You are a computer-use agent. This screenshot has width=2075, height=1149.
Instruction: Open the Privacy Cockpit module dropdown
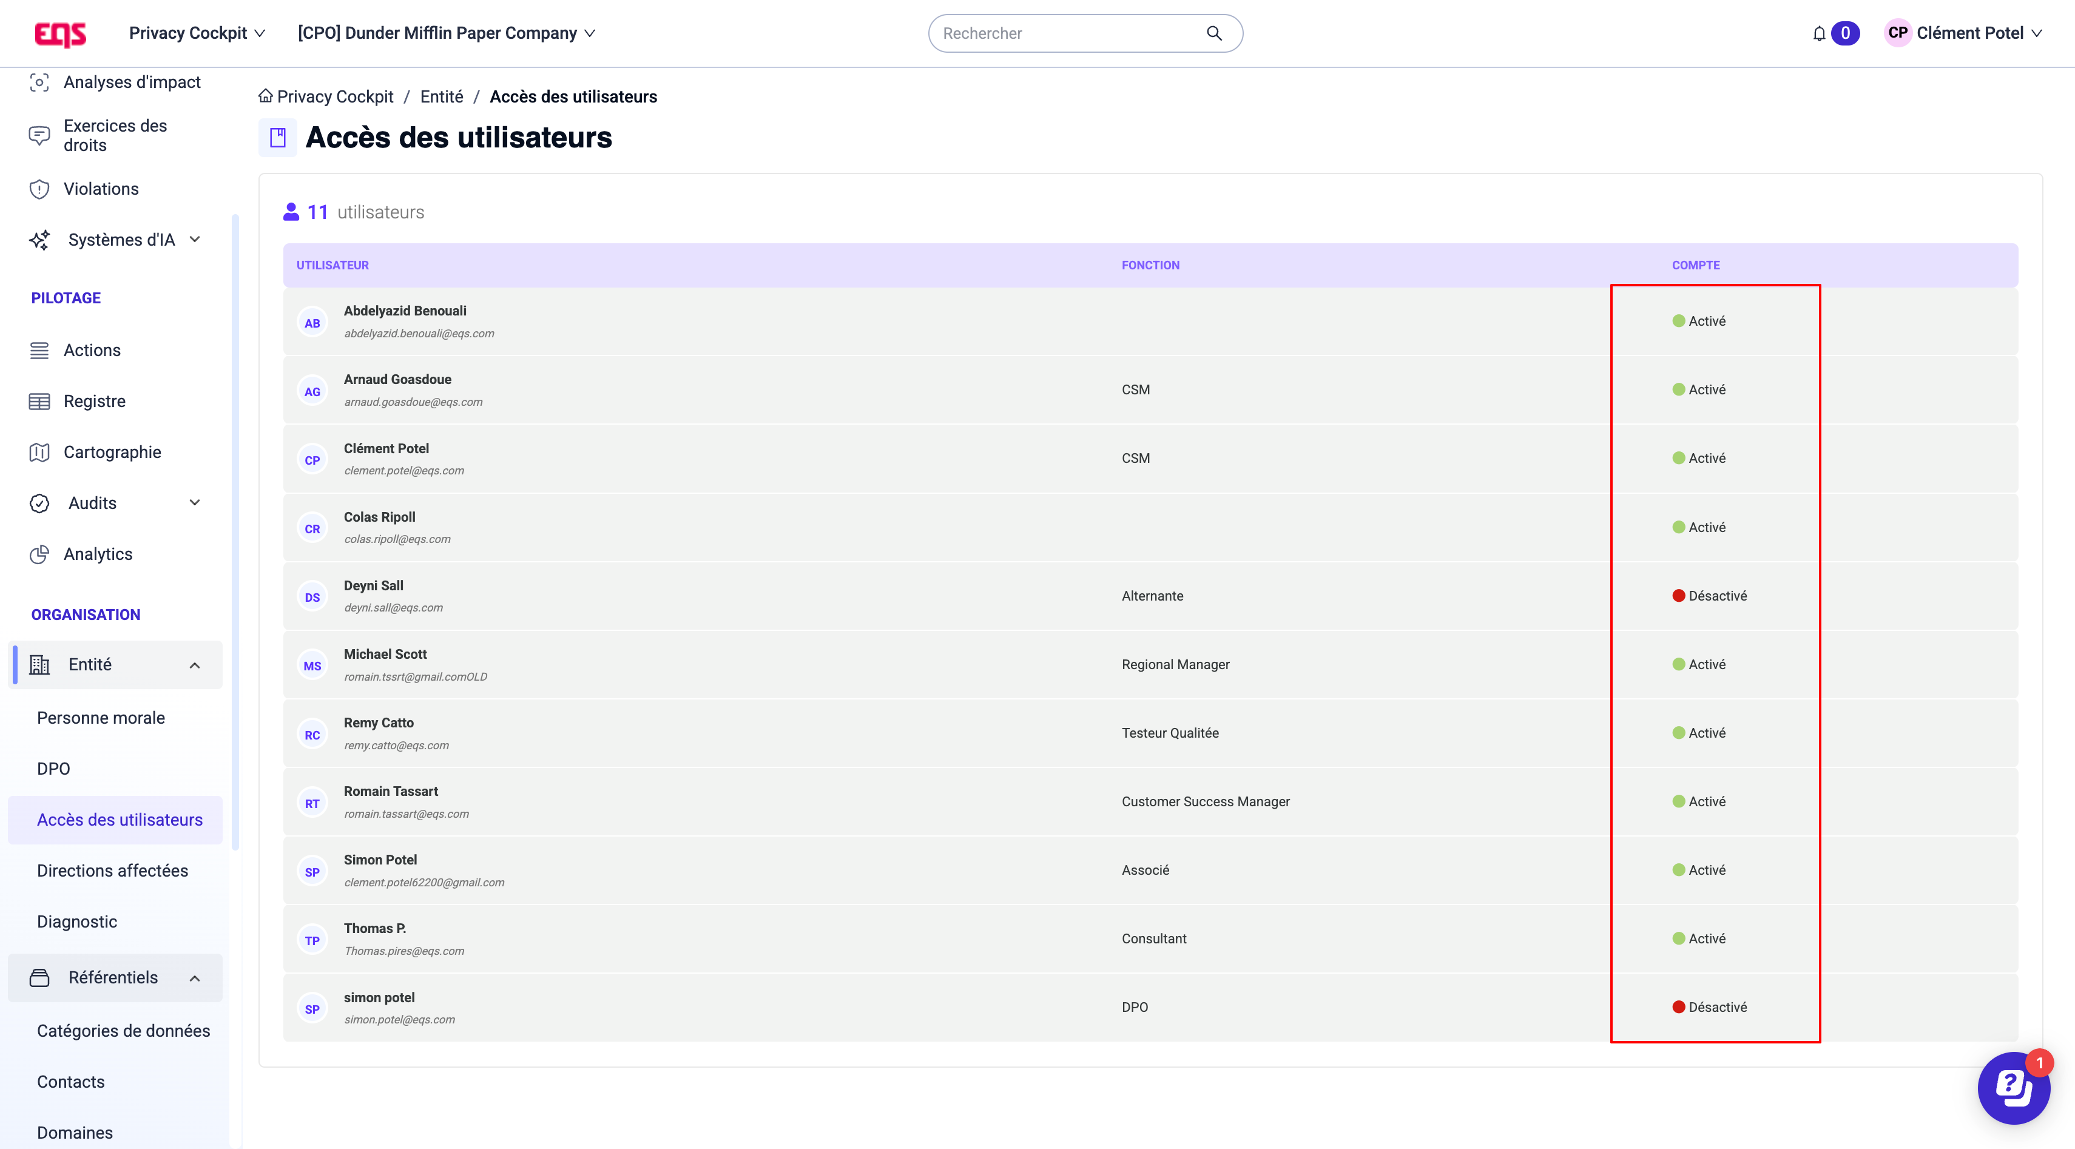[197, 33]
